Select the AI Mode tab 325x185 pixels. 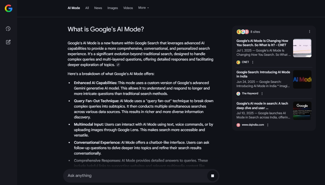[74, 8]
